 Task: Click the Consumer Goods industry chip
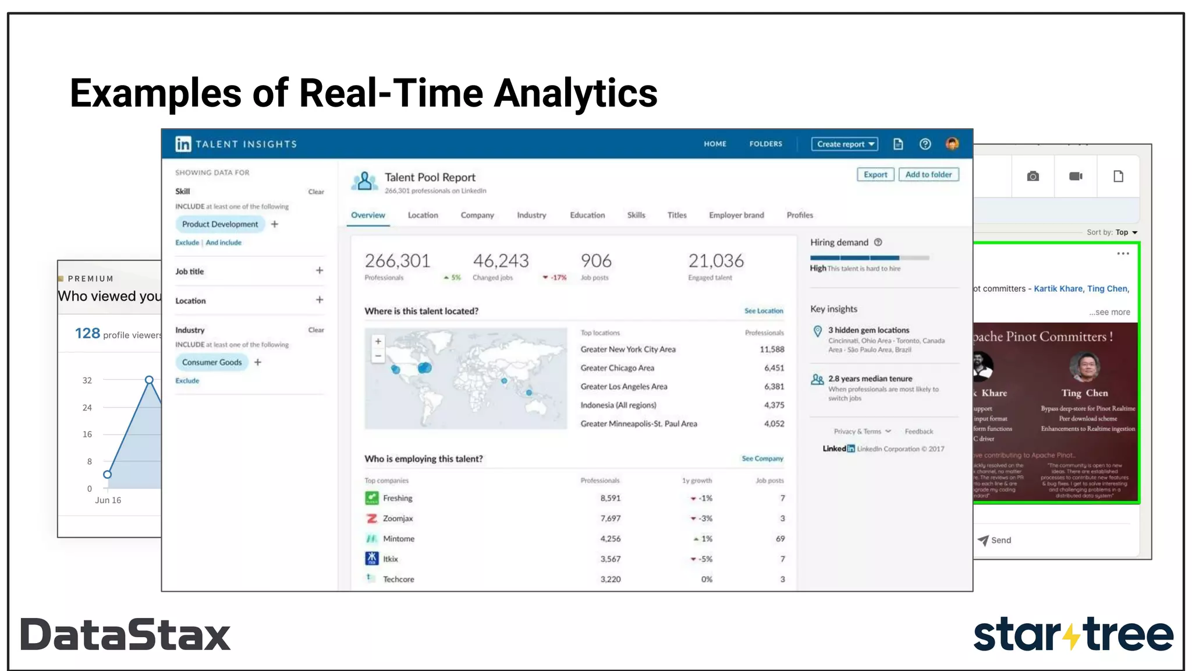212,362
